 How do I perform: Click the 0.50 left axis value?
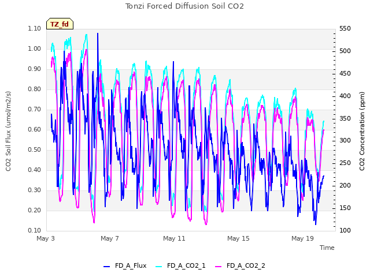[35, 150]
